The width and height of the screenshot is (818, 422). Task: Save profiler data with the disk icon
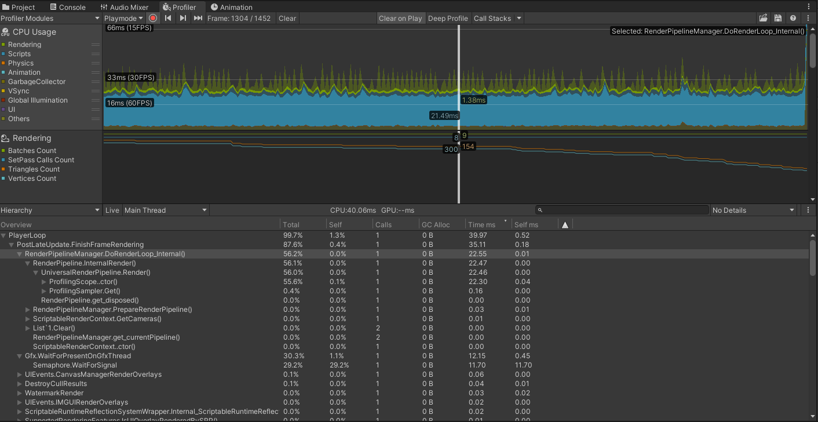click(778, 18)
